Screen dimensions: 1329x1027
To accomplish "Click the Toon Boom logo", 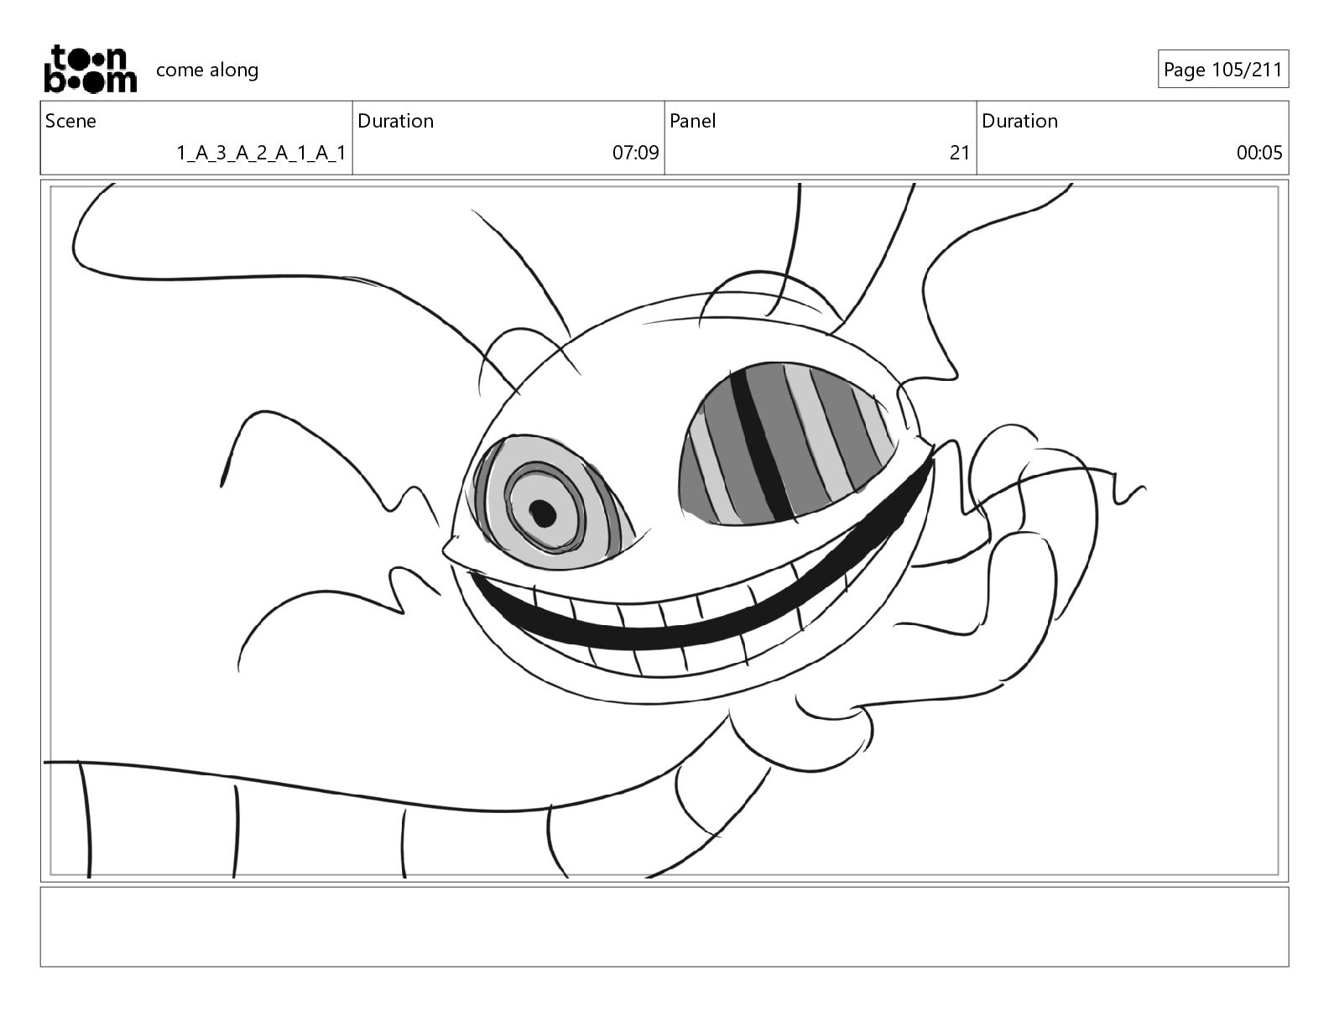I will click(90, 69).
